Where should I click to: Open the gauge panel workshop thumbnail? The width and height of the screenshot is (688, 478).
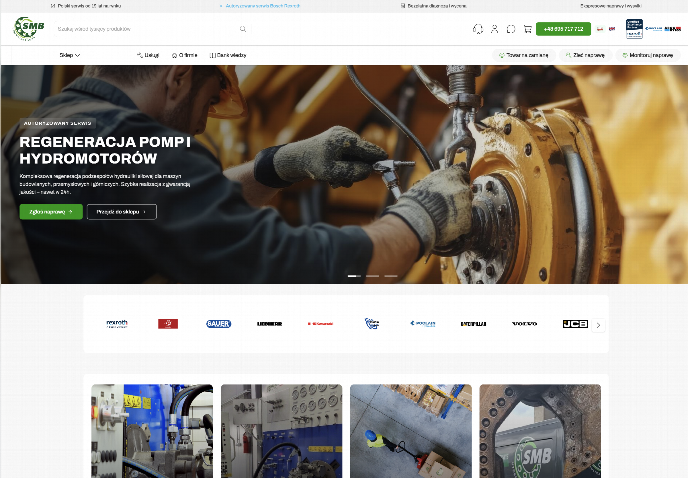(x=281, y=431)
